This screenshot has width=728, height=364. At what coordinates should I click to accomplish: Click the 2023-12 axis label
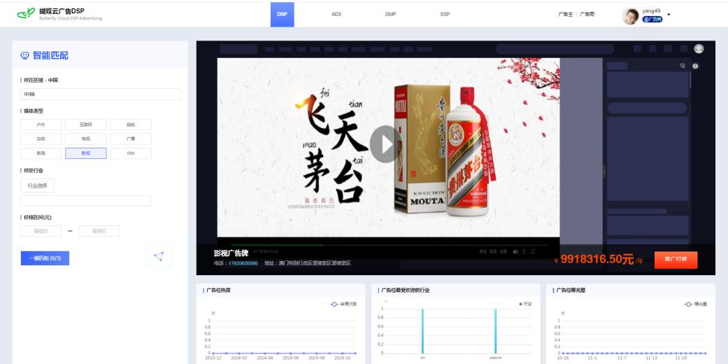(213, 358)
